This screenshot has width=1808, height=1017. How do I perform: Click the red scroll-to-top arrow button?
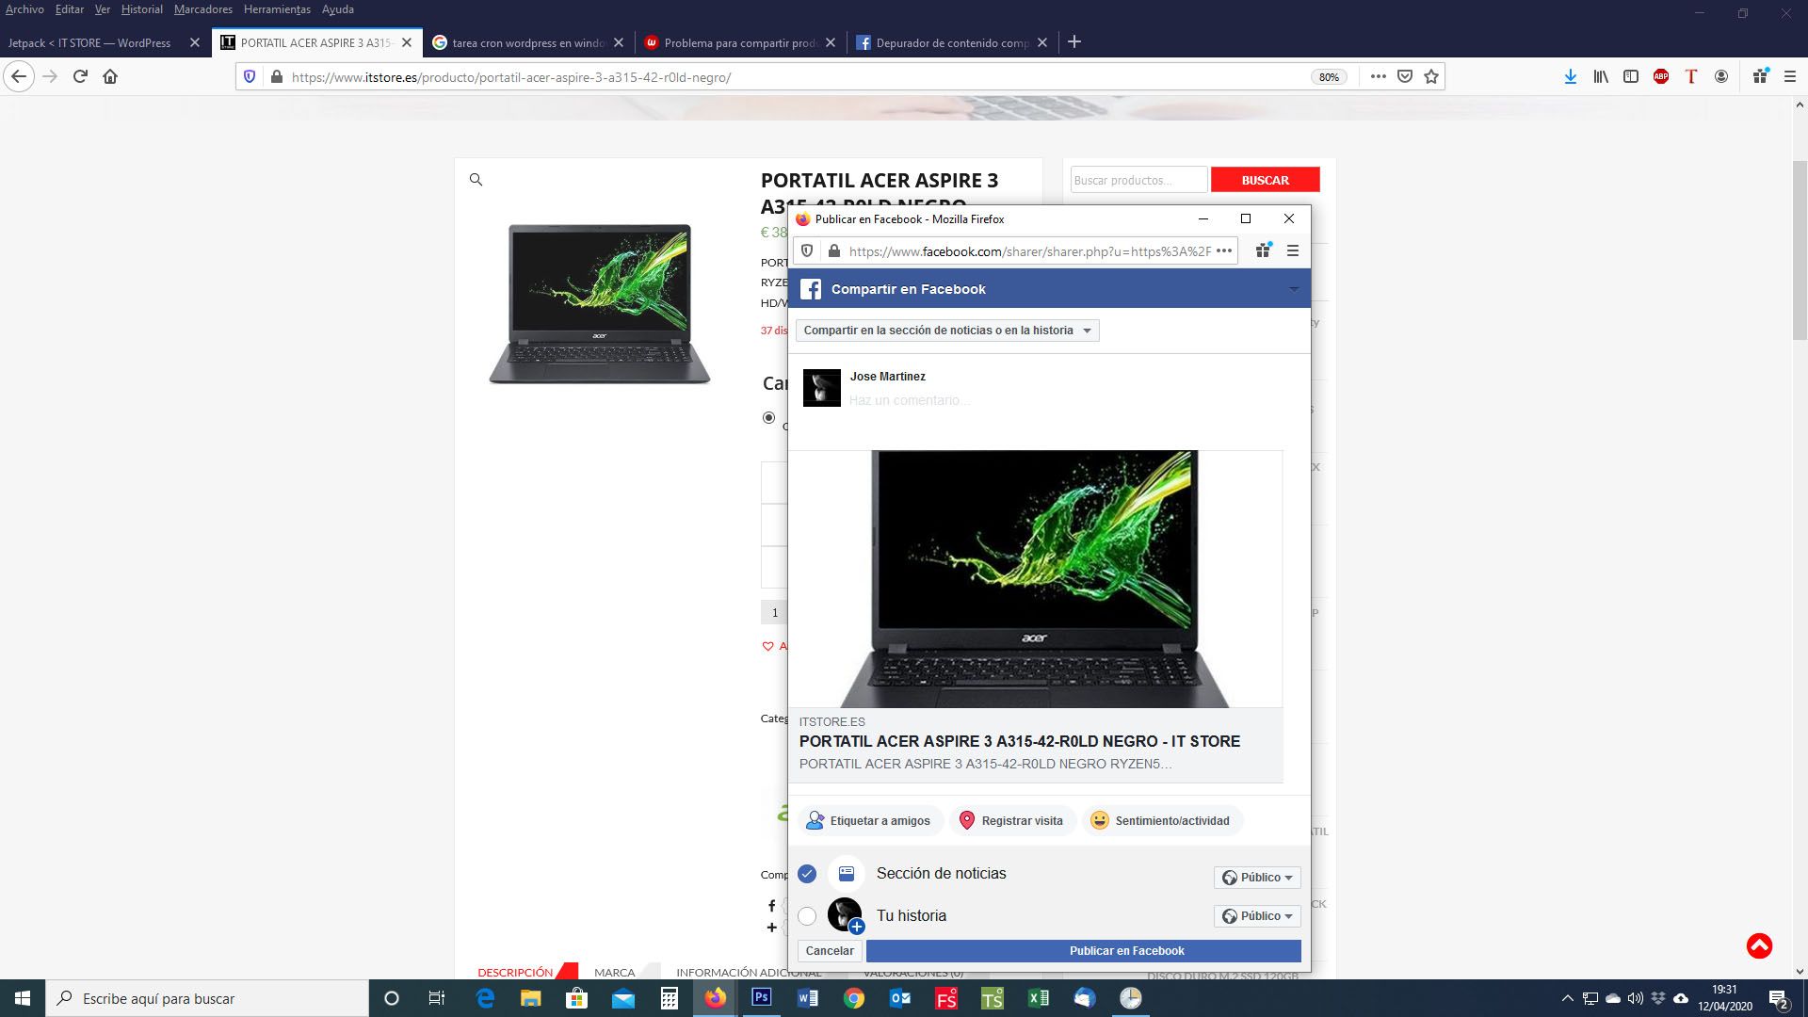coord(1759,945)
